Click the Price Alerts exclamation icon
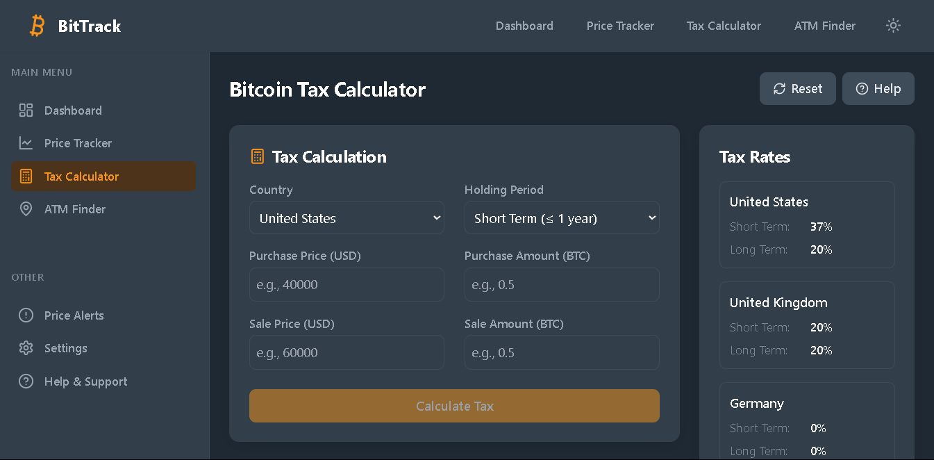Image resolution: width=934 pixels, height=460 pixels. pyautogui.click(x=26, y=315)
